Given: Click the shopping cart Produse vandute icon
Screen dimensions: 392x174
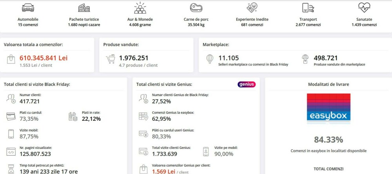Looking at the screenshot, I should point(111,60).
